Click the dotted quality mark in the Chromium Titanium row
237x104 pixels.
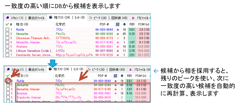point(118,38)
